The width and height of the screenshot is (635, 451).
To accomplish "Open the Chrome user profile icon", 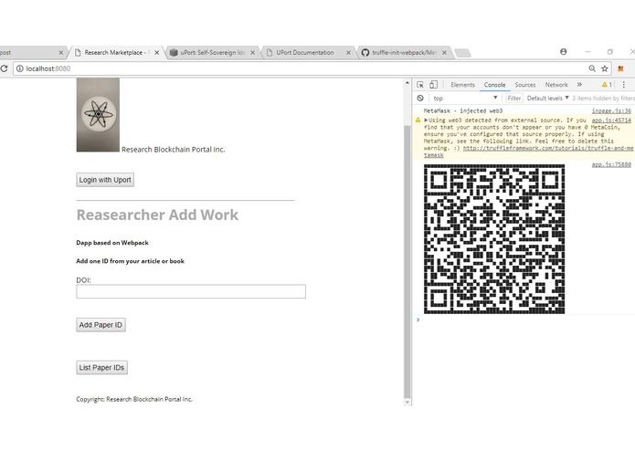I will pos(564,52).
